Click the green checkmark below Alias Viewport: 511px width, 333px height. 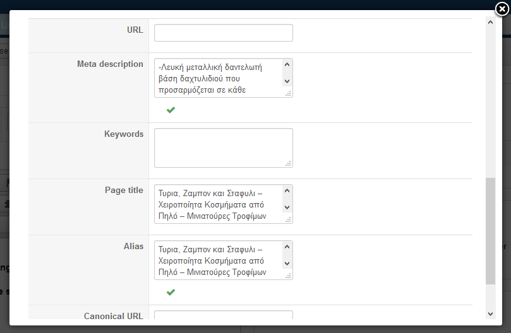[x=171, y=292]
